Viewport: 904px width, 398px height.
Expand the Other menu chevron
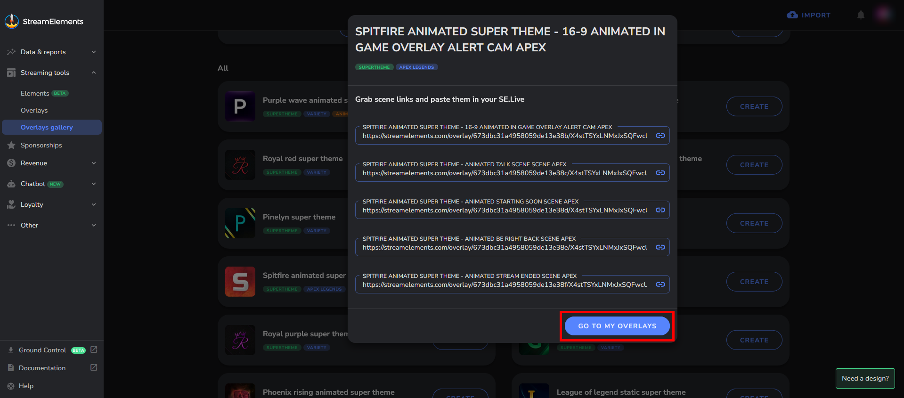pos(94,225)
